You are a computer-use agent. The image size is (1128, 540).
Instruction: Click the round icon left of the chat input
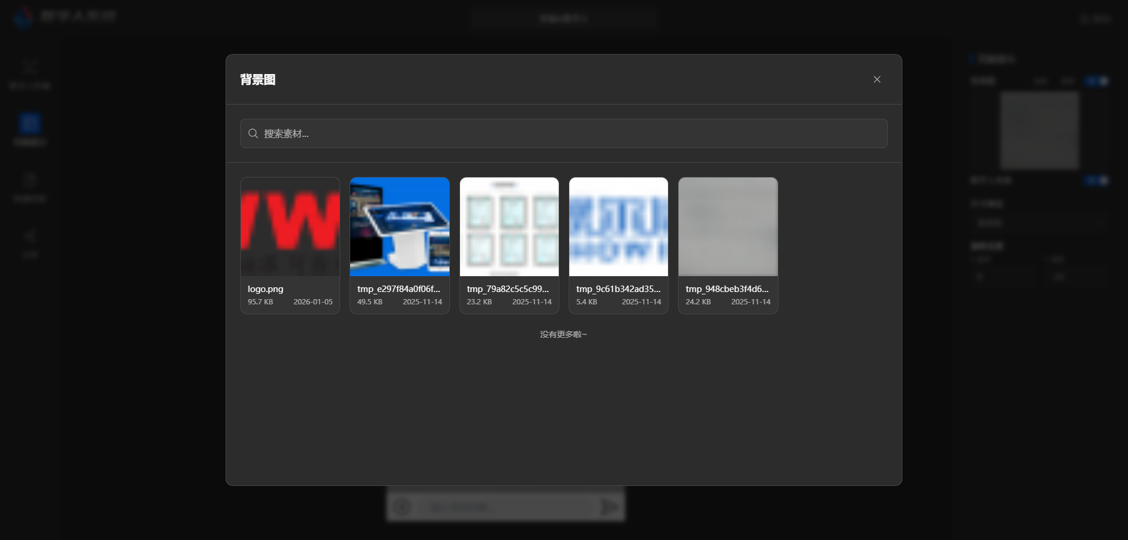(x=402, y=506)
